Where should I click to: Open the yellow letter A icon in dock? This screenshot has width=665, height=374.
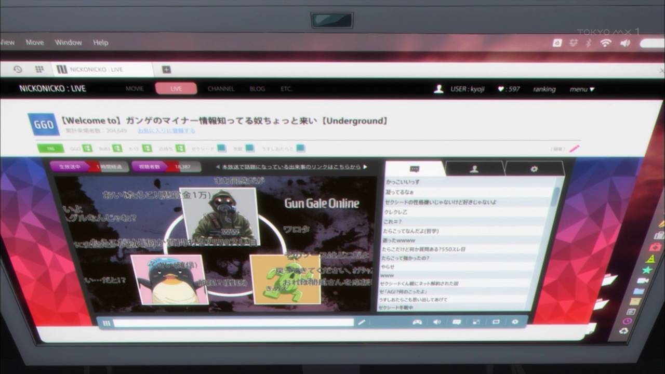click(651, 258)
